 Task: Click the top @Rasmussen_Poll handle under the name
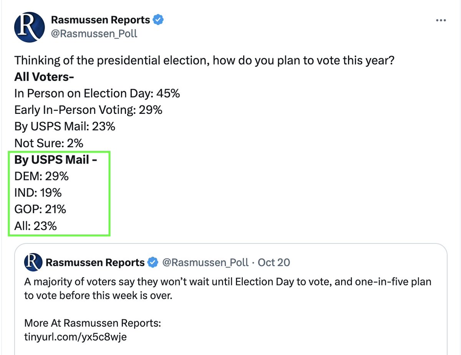pyautogui.click(x=94, y=34)
